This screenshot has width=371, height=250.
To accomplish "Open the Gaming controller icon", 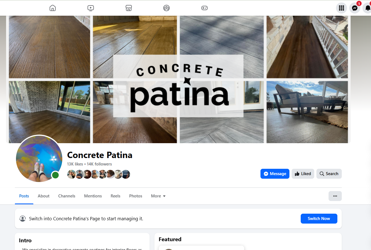I will click(x=205, y=8).
